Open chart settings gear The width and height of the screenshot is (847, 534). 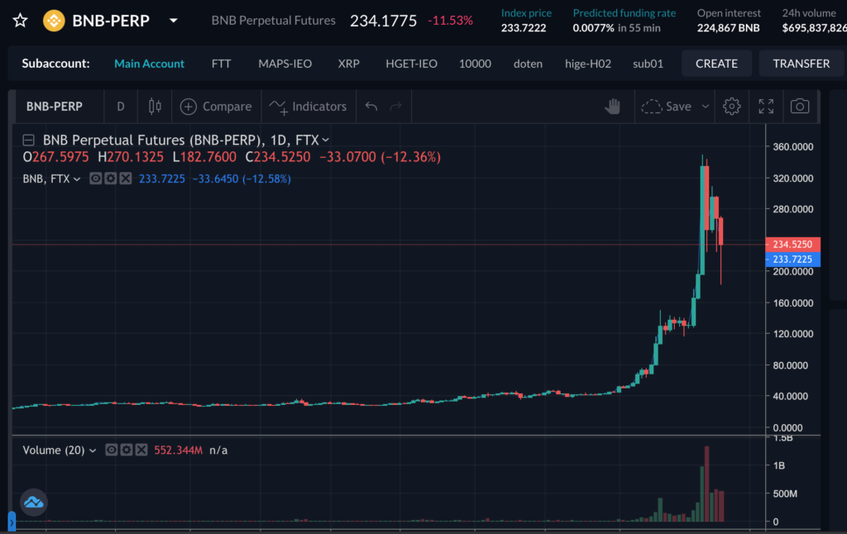click(732, 107)
